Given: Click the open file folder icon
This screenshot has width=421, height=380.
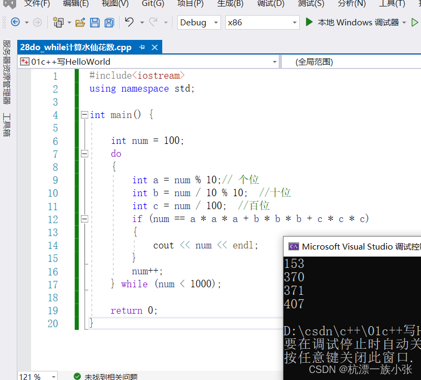Looking at the screenshot, I should pyautogui.click(x=80, y=23).
